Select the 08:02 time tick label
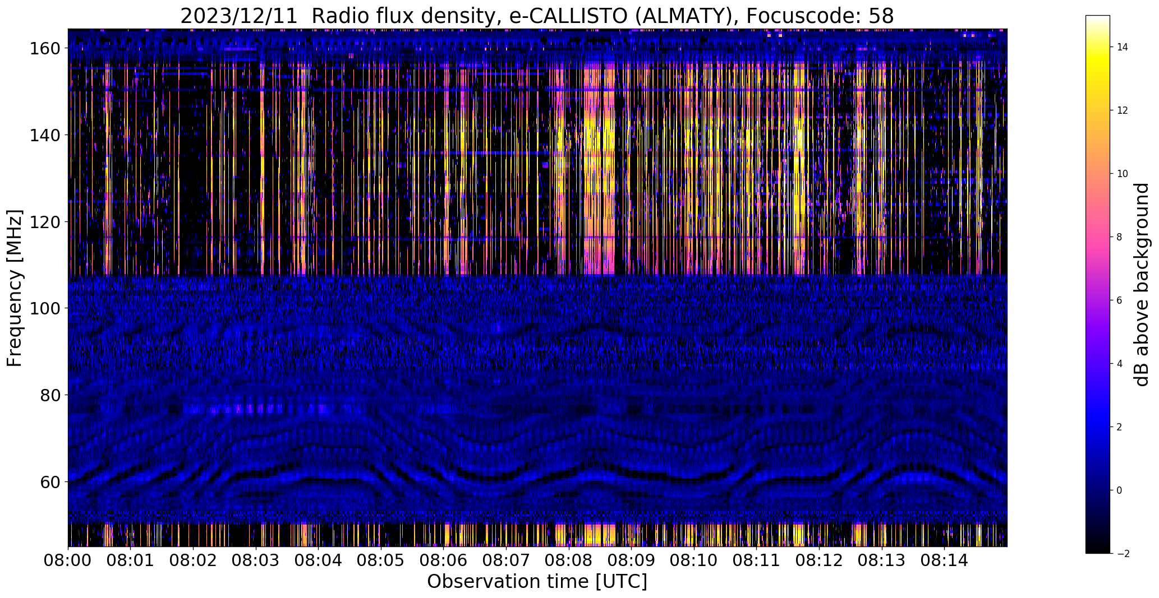This screenshot has height=598, width=1159. point(193,560)
